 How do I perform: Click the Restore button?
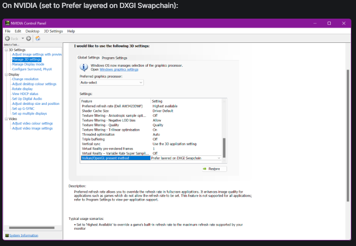(x=214, y=169)
